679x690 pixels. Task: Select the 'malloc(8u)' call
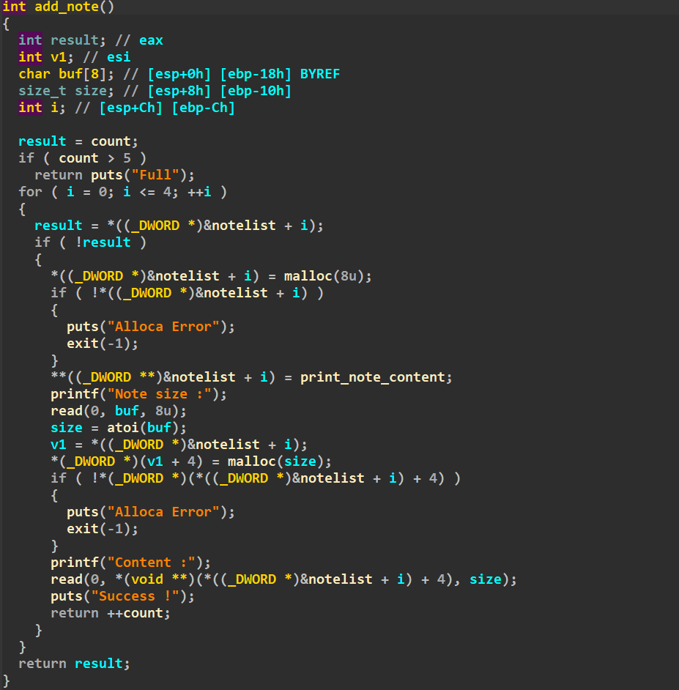[324, 276]
